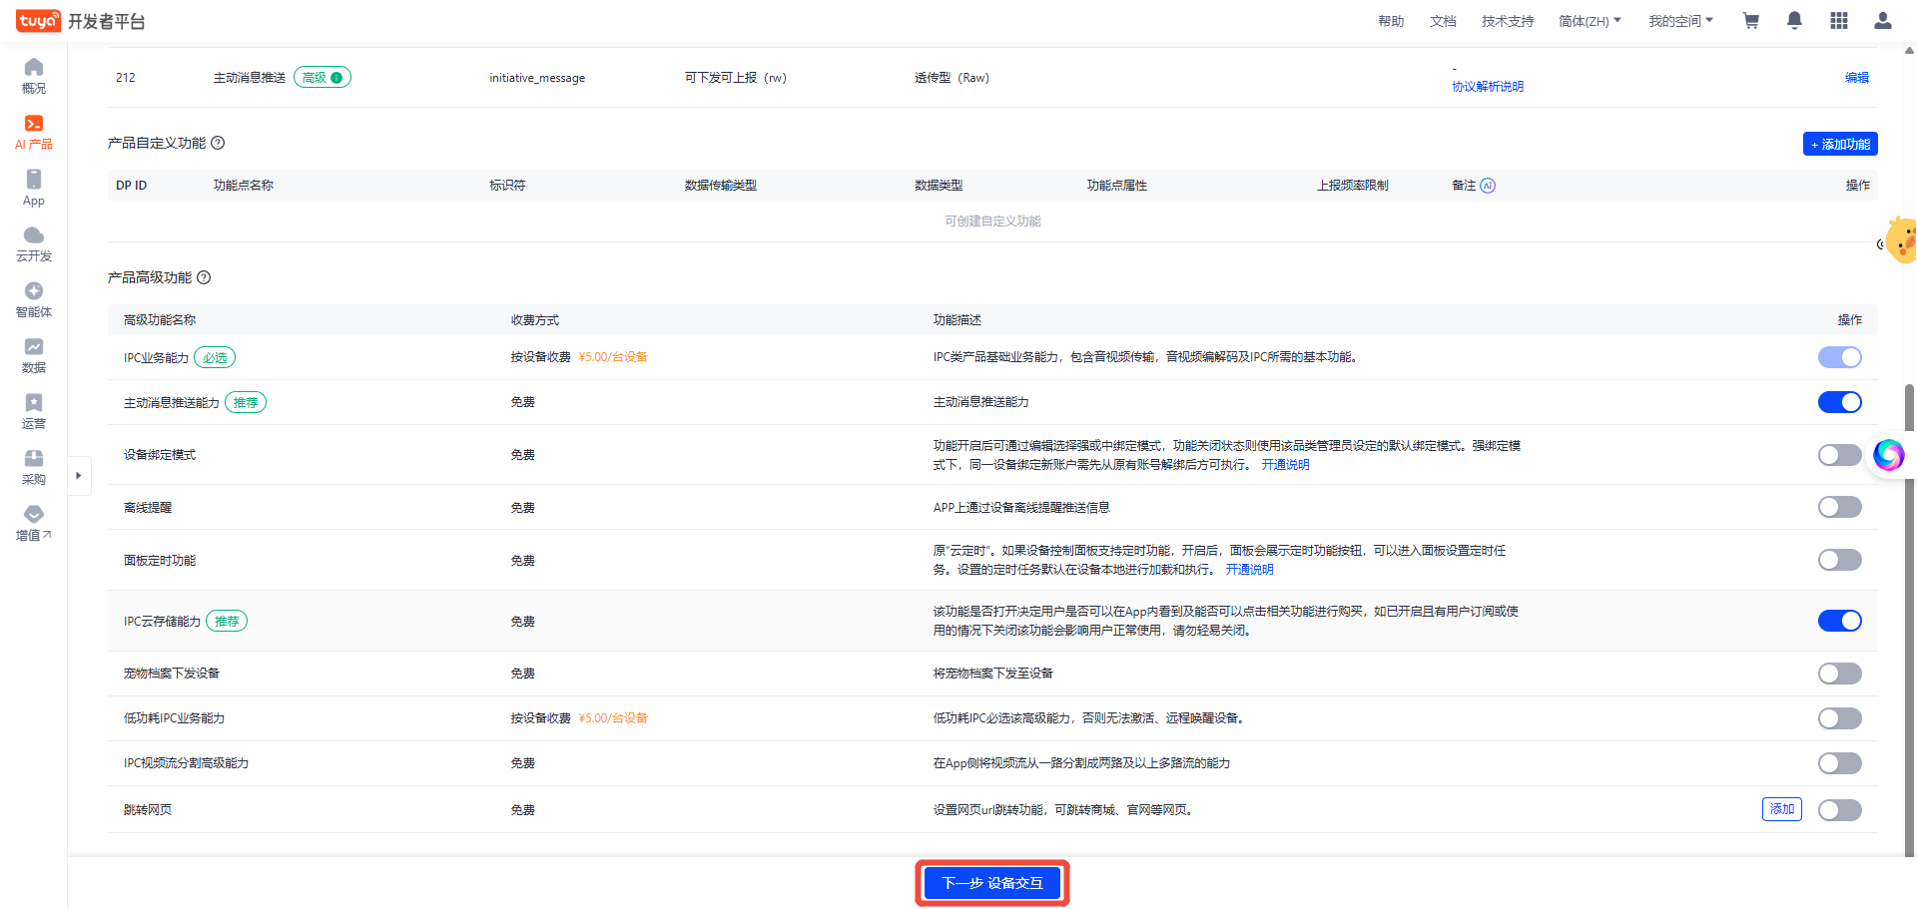Open the 简体(ZH) language dropdown
Screen dimensions: 1917x909
coord(1590,21)
